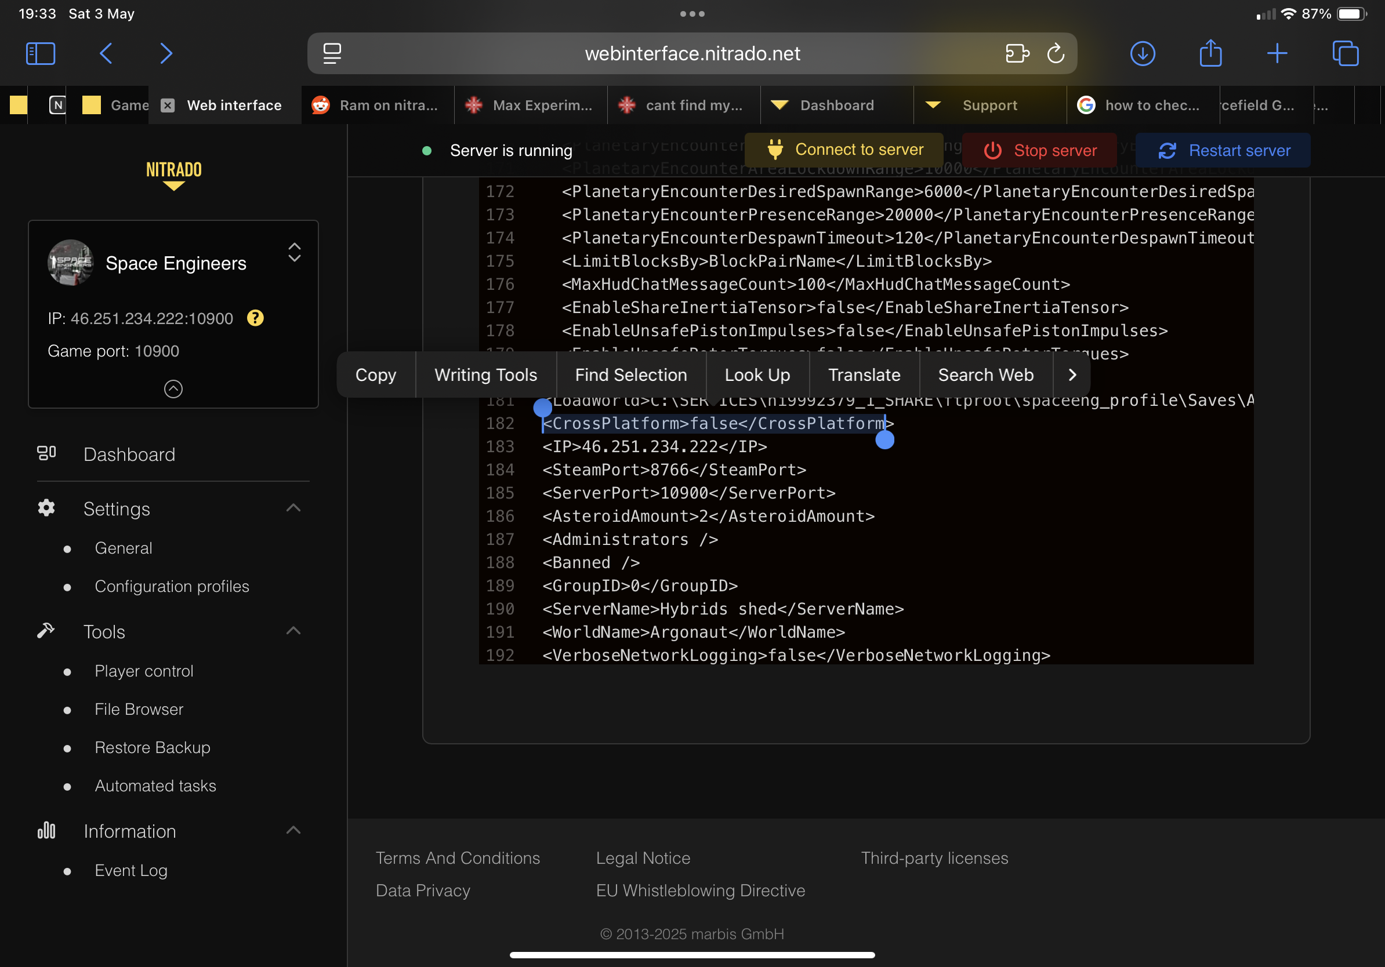The width and height of the screenshot is (1385, 967).
Task: Click the Settings gear icon
Action: (46, 508)
